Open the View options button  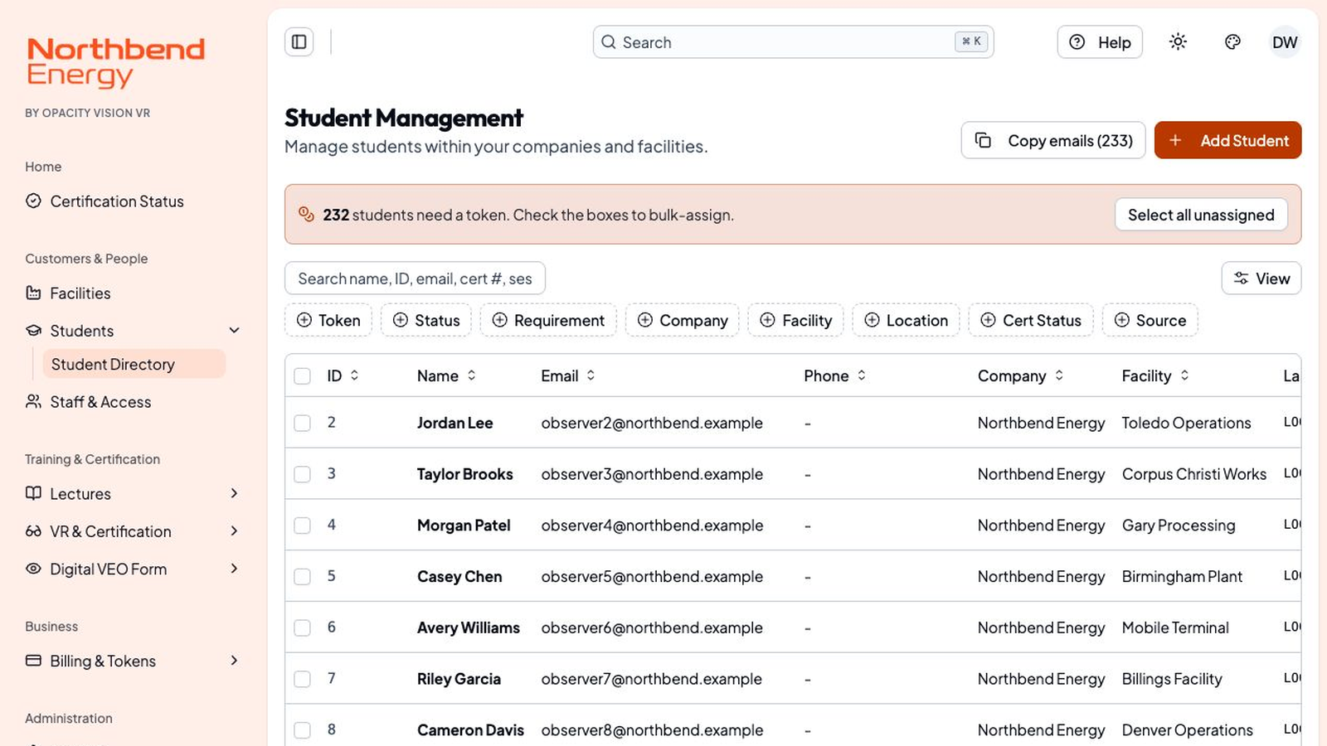click(x=1261, y=279)
